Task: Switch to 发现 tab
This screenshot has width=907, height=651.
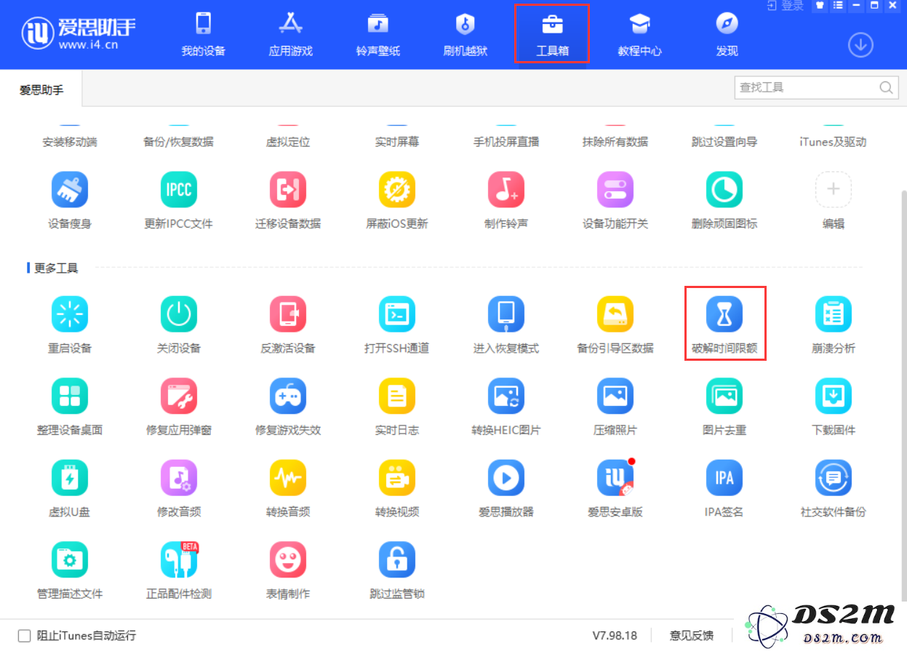Action: click(x=727, y=34)
